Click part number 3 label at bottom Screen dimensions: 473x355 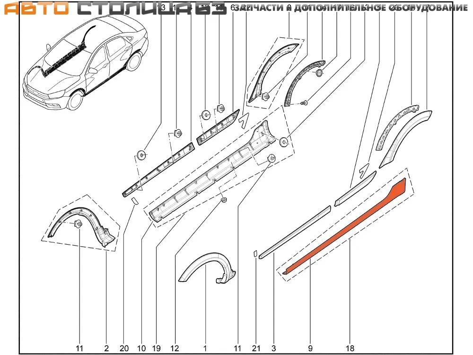pyautogui.click(x=274, y=348)
